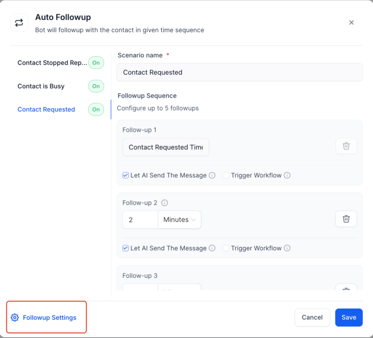Open the time unit dropdown in Follow-up 3

tap(179, 291)
